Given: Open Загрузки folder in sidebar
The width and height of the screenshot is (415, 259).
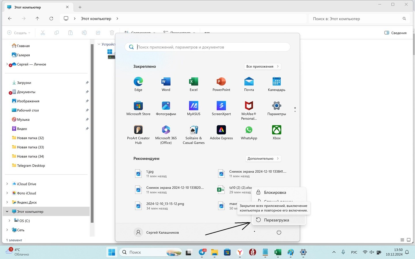Looking at the screenshot, I should [x=21, y=83].
